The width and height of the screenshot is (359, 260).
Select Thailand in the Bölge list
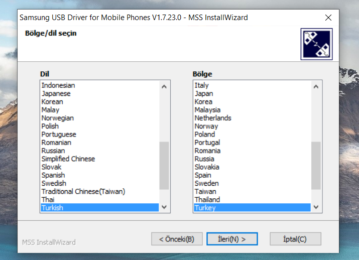click(253, 200)
